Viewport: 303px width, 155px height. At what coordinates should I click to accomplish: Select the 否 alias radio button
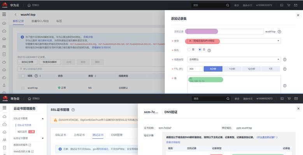(x=200, y=50)
